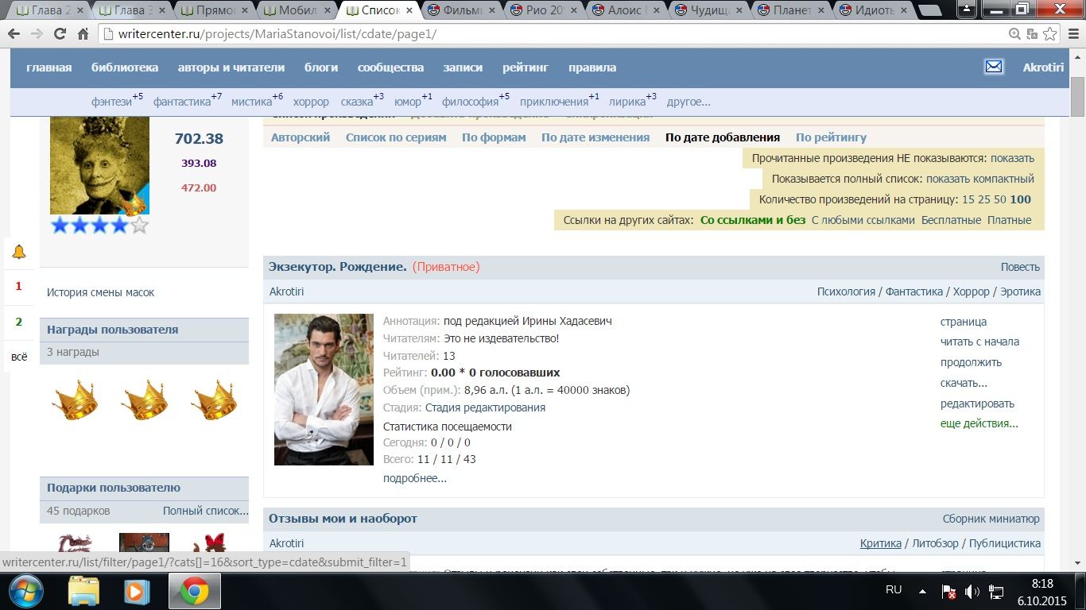Bookmark page with the star icon
This screenshot has width=1086, height=610.
click(x=1050, y=34)
